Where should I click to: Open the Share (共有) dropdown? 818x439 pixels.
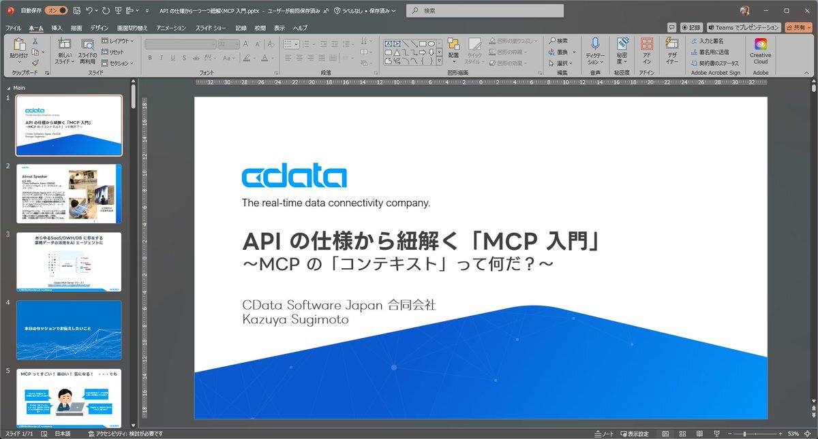click(x=799, y=27)
